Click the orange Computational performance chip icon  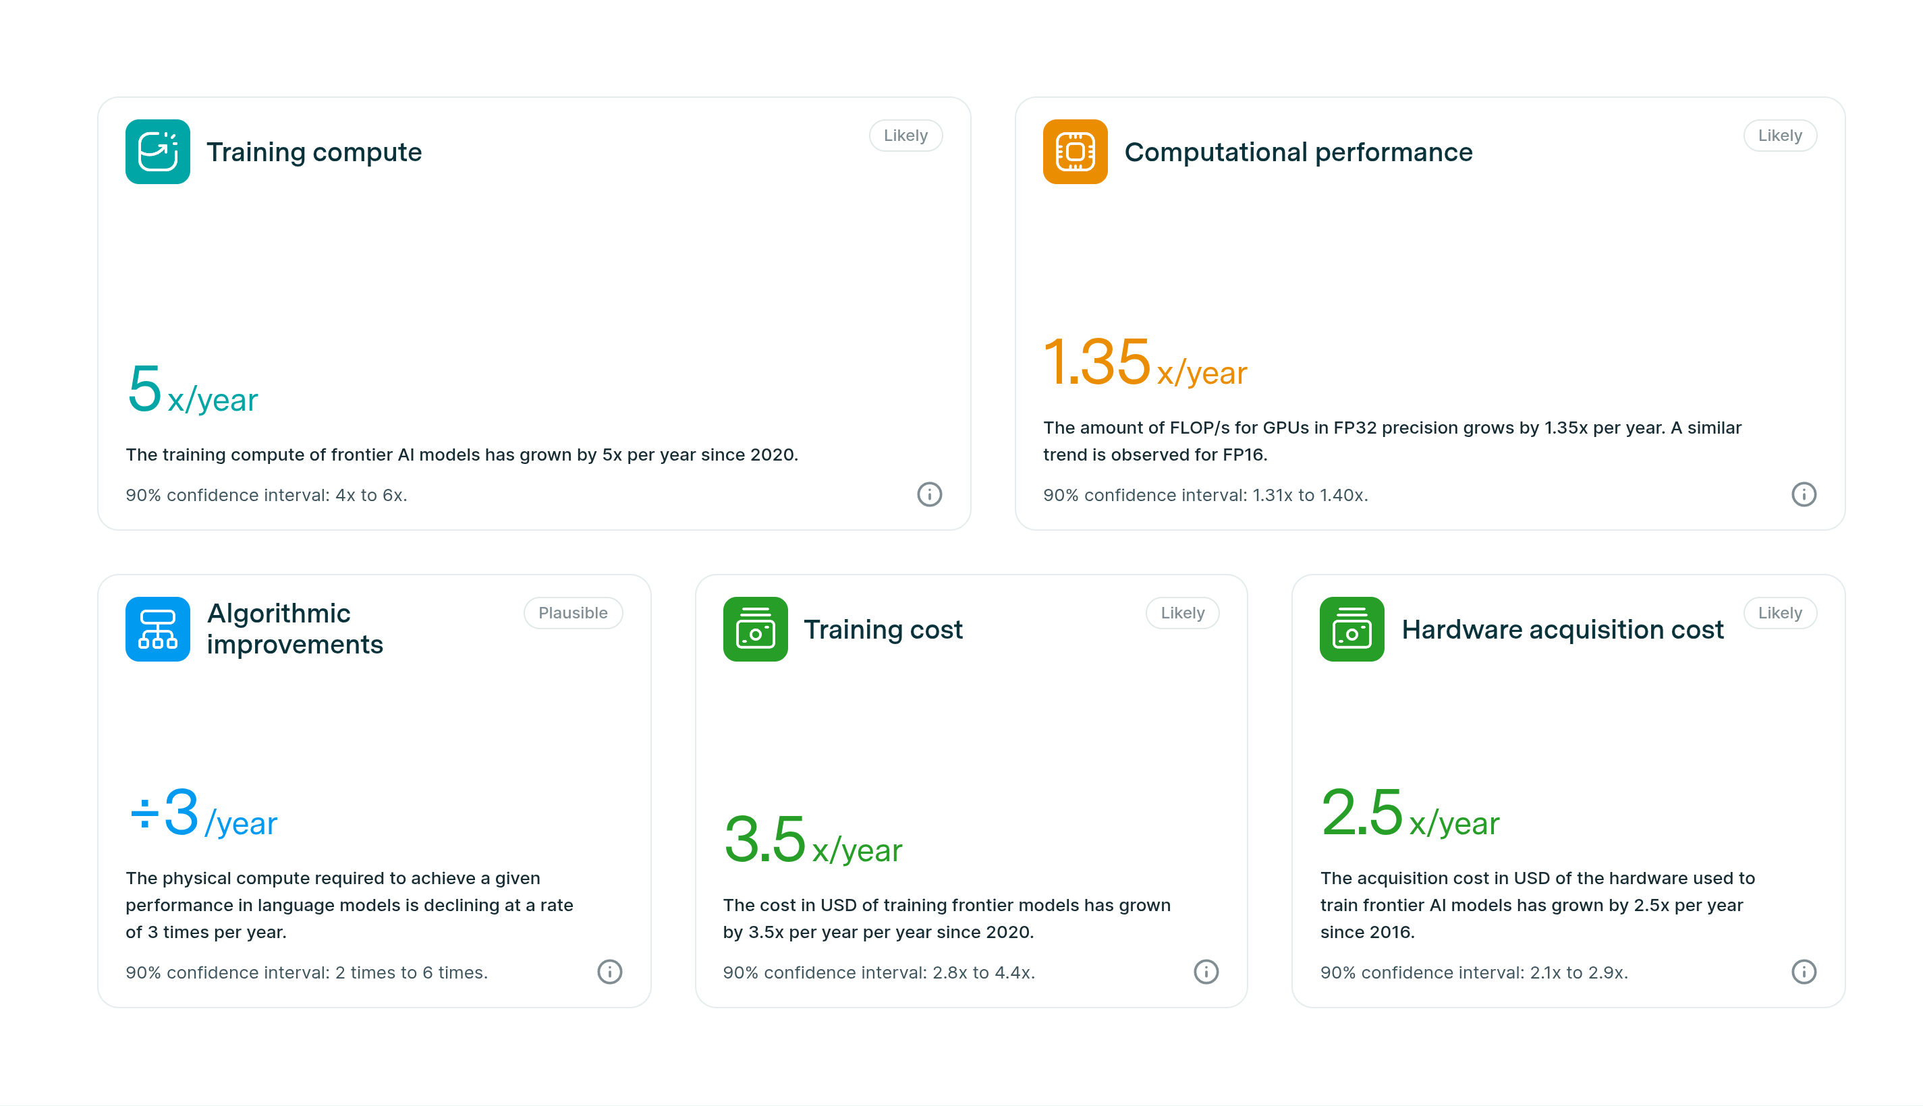(x=1074, y=151)
